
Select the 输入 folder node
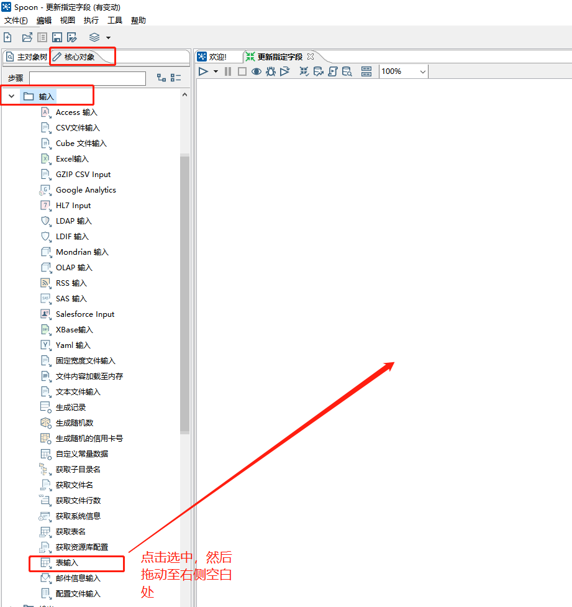39,96
